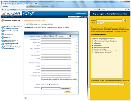Go to Nyelv(ek) step

coord(8,37)
